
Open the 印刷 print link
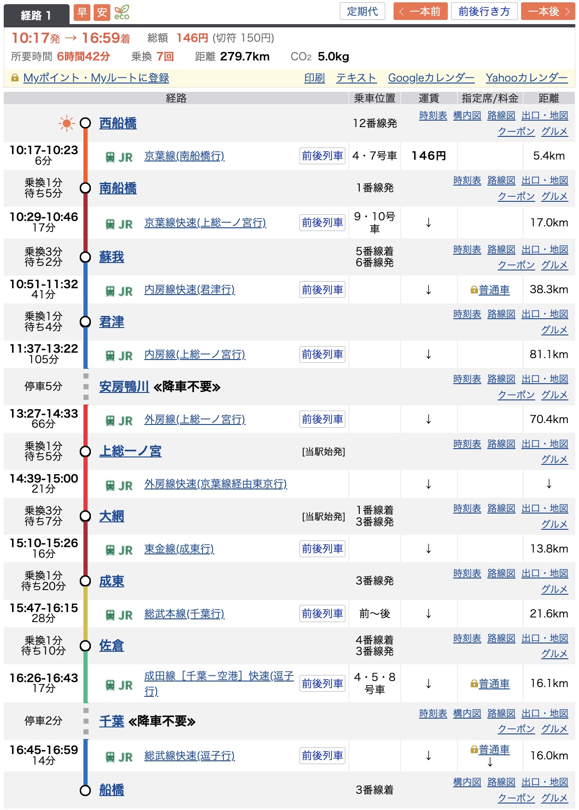(314, 78)
